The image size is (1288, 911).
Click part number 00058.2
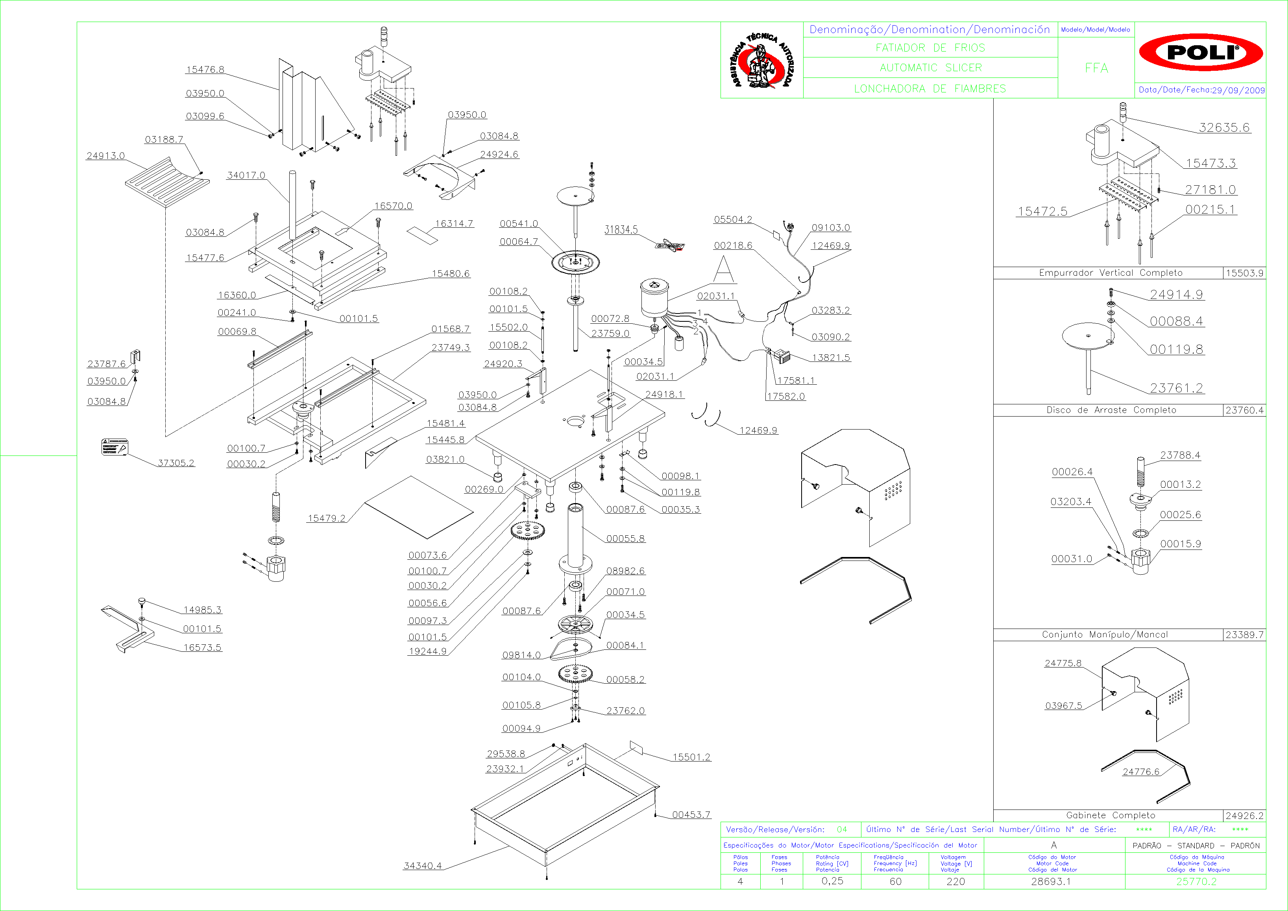point(625,679)
